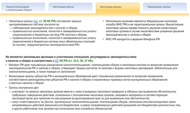Click the text "(в случаях, предусмотренных законодательством РФ)"
This screenshot has width=190, height=113.
(x=46, y=45)
